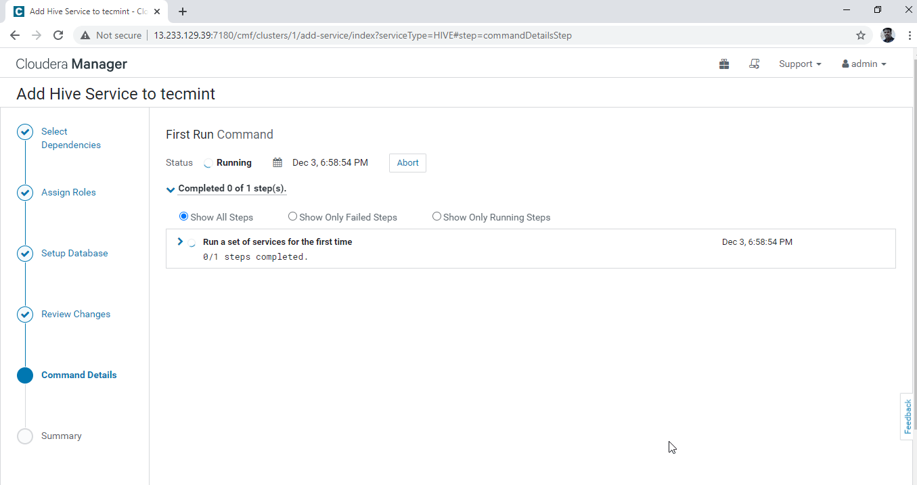The width and height of the screenshot is (917, 485).
Task: Go to Setup Database wizard step
Action: (74, 254)
